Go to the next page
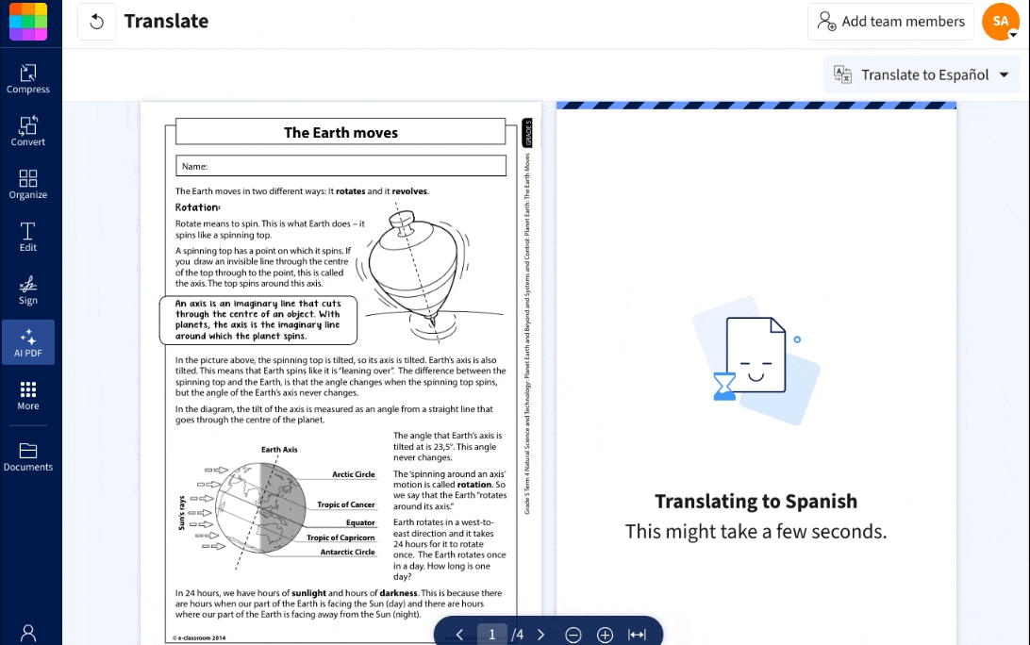Screen dimensions: 1030x645 pos(540,635)
